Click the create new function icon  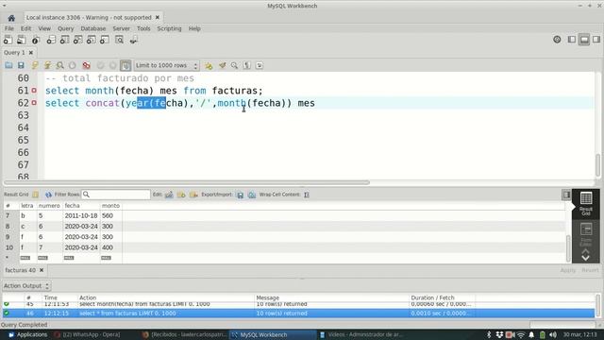(x=105, y=40)
